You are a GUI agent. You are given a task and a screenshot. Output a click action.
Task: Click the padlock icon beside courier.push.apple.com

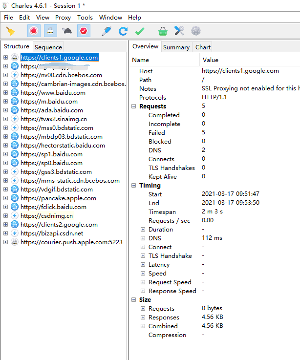point(15,242)
